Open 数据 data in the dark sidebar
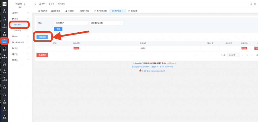The height and width of the screenshot is (122, 258). click(x=5, y=34)
